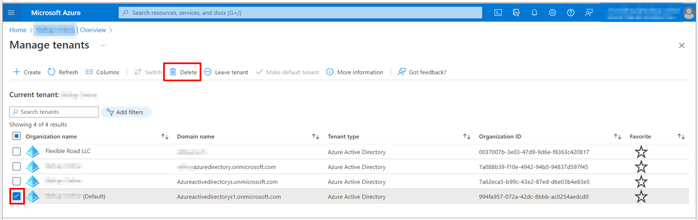The width and height of the screenshot is (698, 220).
Task: Launch Cloud Shell from top bar
Action: pyautogui.click(x=498, y=12)
